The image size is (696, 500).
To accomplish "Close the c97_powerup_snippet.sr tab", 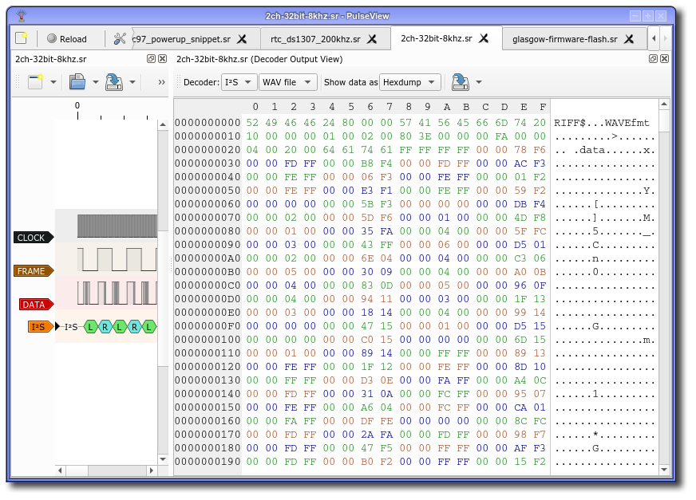I will (242, 39).
